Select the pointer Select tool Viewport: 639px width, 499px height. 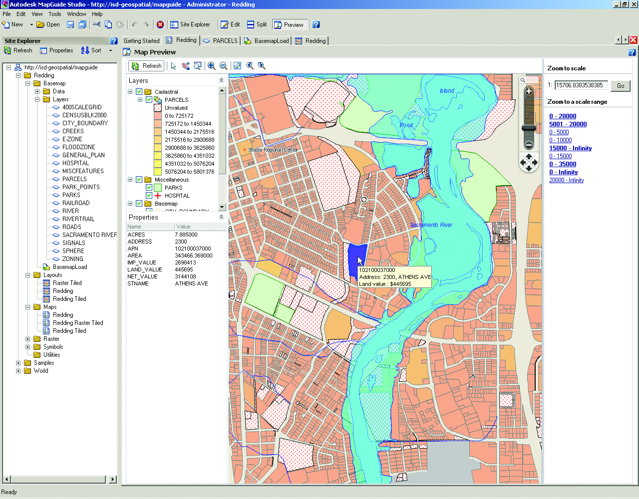point(173,66)
